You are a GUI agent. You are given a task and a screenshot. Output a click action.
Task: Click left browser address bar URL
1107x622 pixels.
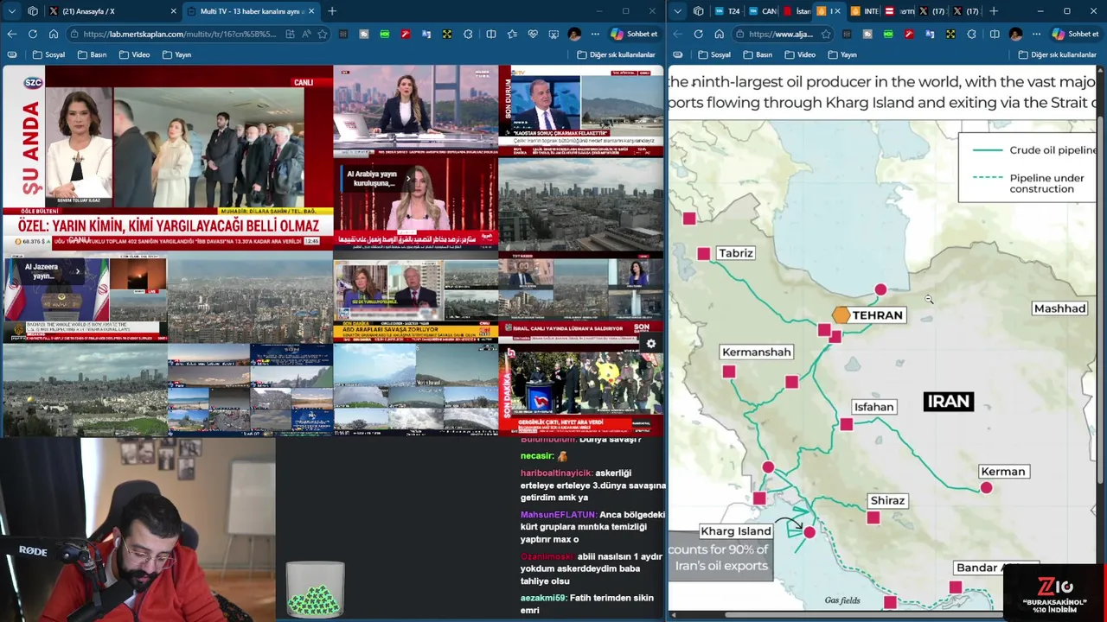click(x=180, y=34)
